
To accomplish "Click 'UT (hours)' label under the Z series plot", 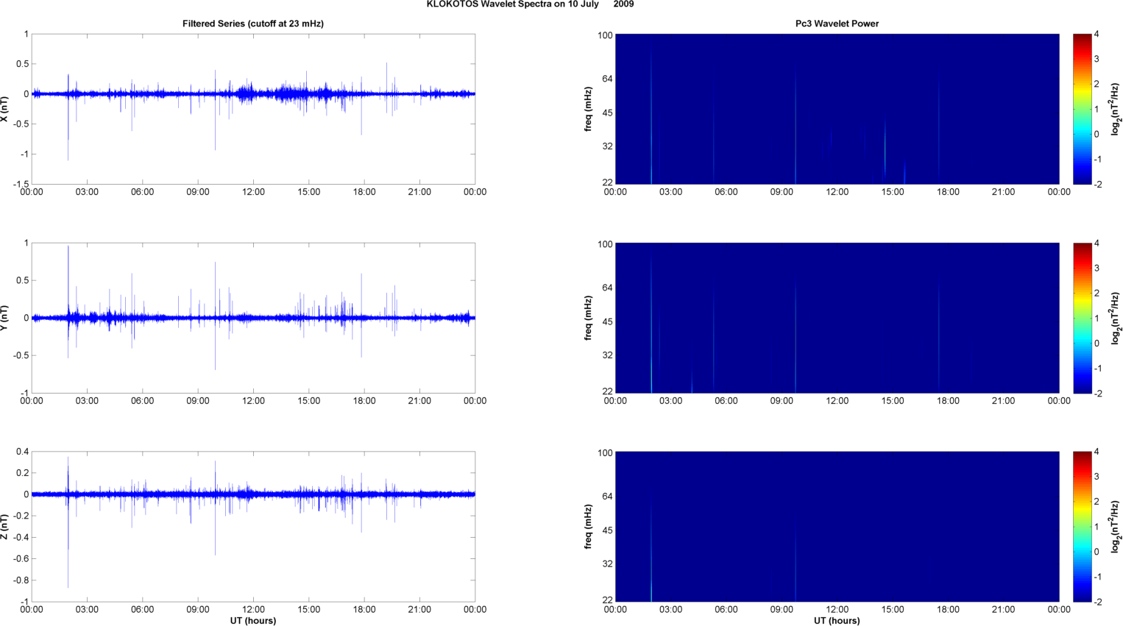I will (x=253, y=621).
